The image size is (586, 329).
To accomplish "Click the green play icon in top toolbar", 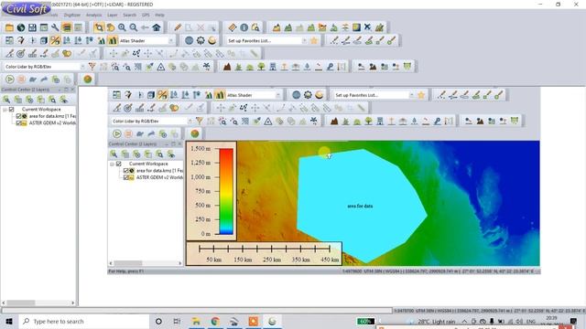I will [10, 80].
